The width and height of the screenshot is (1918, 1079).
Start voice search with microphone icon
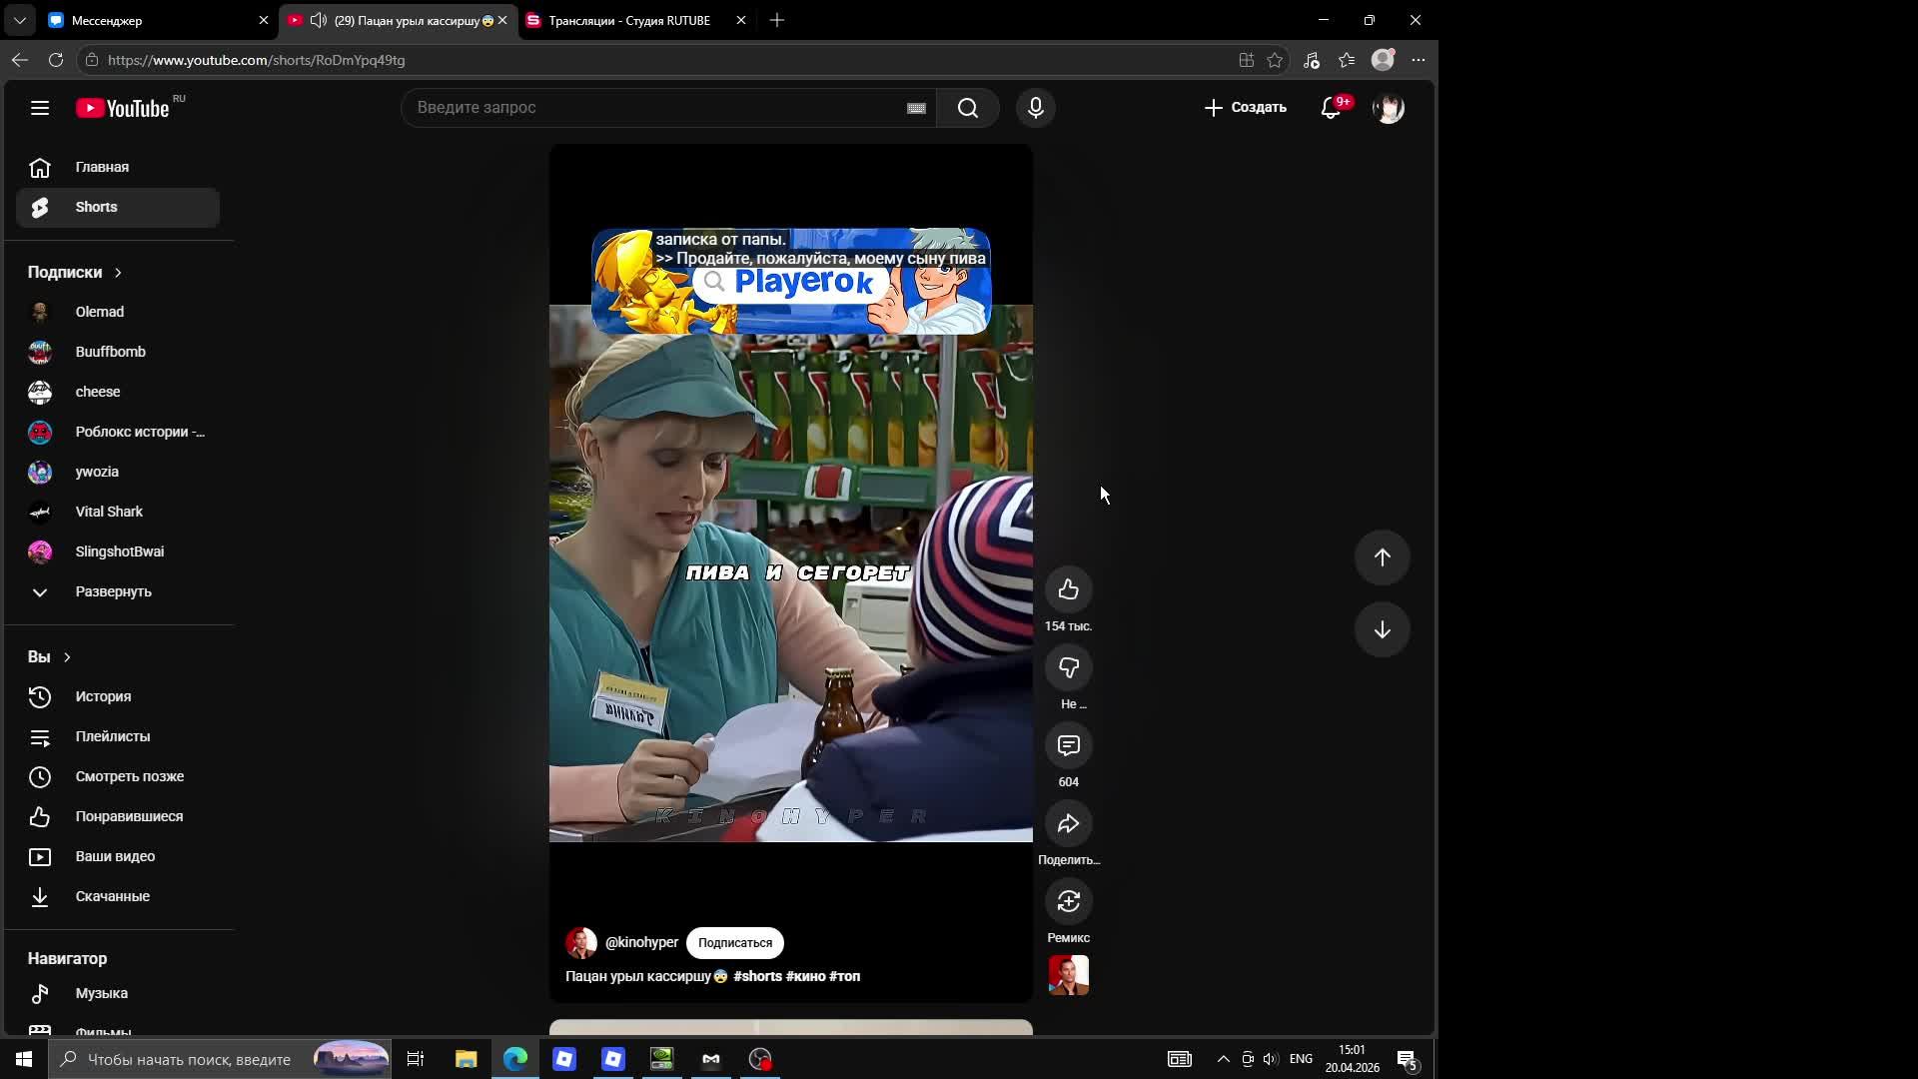(1035, 108)
